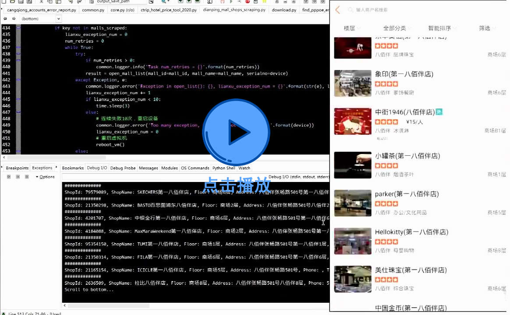The width and height of the screenshot is (510, 315).
Task: Open the Options dropdown in Debug panel
Action: (45, 177)
